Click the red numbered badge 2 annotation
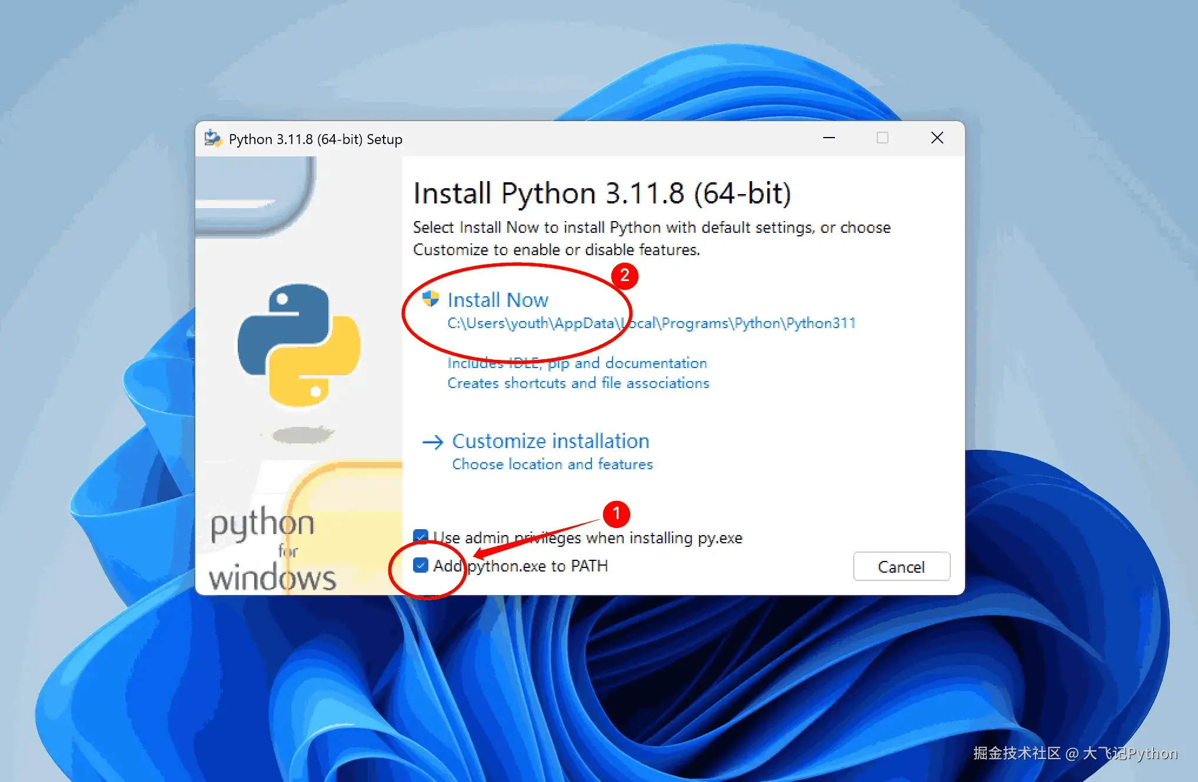Viewport: 1198px width, 782px height. coord(624,276)
